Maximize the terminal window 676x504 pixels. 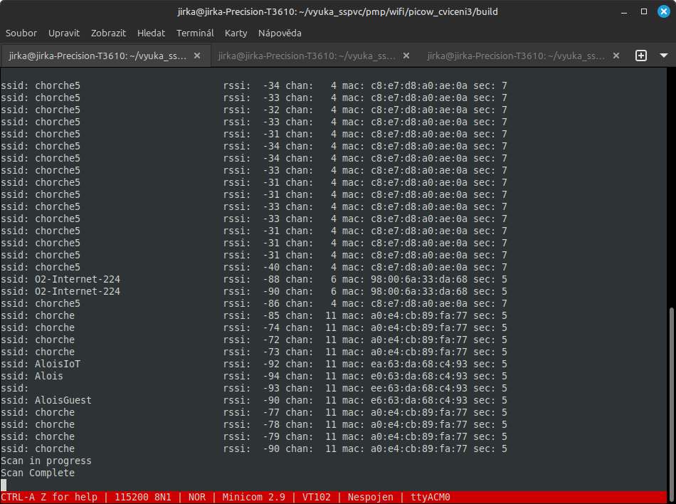click(643, 11)
